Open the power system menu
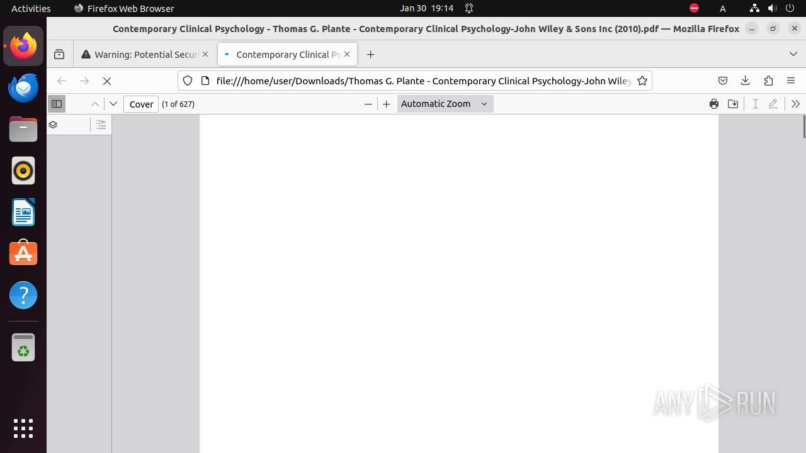 pos(790,8)
